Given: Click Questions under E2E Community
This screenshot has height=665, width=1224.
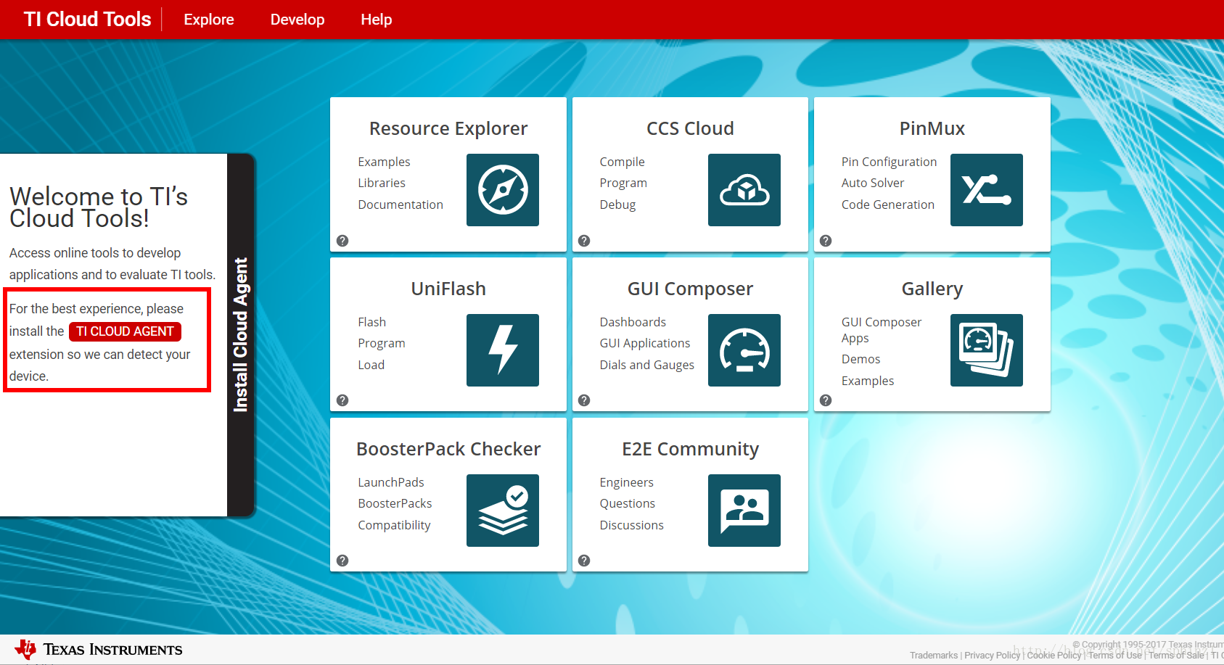Looking at the screenshot, I should pyautogui.click(x=627, y=503).
